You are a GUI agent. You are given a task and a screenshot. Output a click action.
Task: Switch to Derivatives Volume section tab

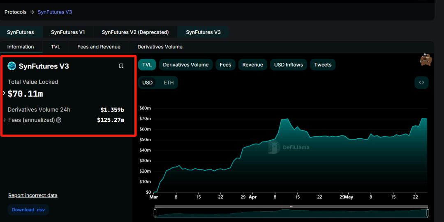160,47
